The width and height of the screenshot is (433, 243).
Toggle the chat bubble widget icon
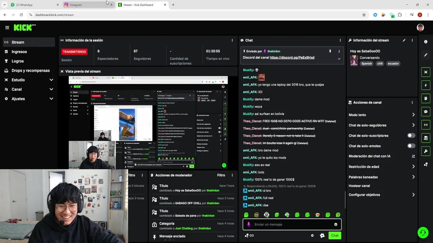coord(426,112)
